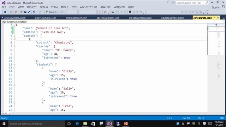Switch to the arrayExample4.json tab

(76, 18)
